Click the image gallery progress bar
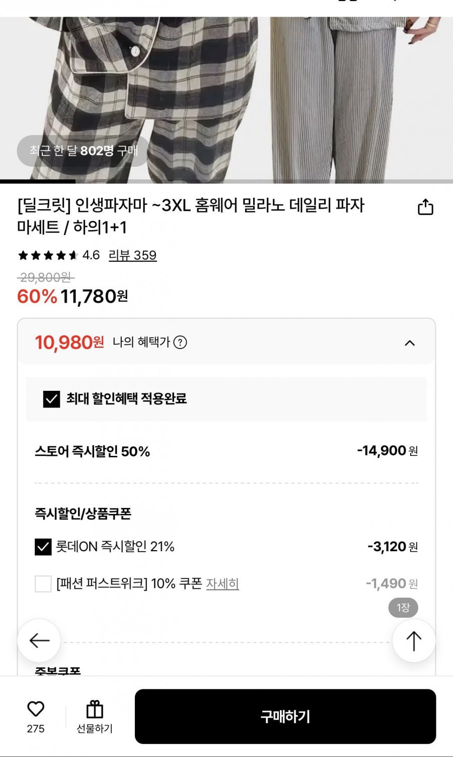This screenshot has width=453, height=757. point(226,181)
